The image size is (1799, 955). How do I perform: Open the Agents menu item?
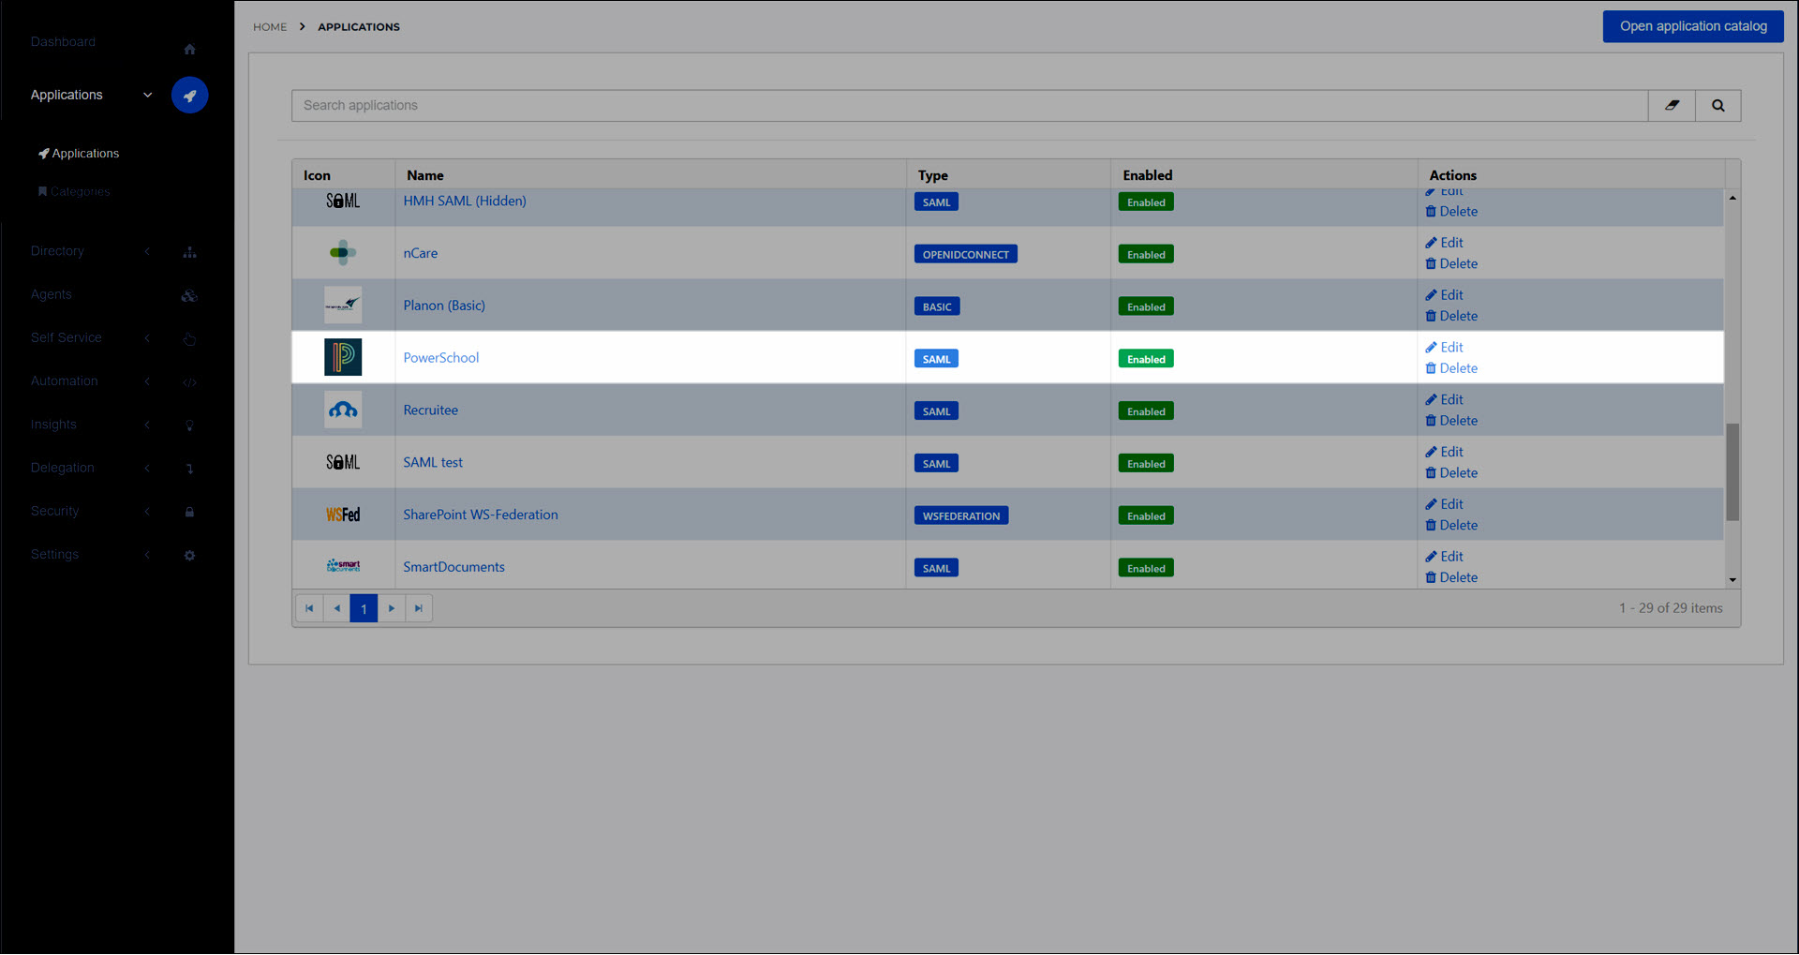[51, 294]
